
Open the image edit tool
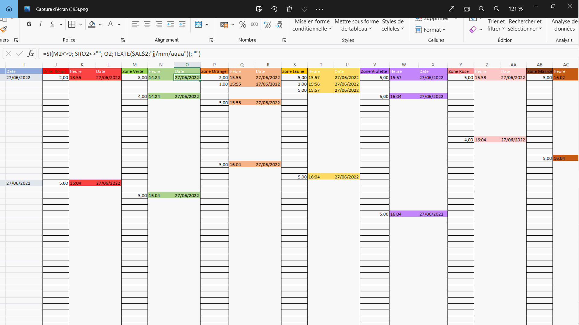point(259,9)
